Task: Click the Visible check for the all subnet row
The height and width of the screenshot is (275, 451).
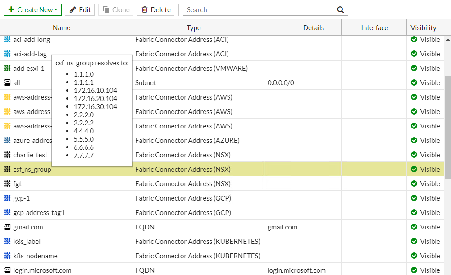Action: pyautogui.click(x=414, y=83)
